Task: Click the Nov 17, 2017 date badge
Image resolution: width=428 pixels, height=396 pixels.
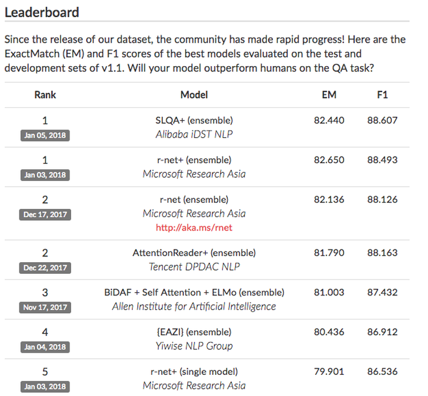Action: point(45,307)
